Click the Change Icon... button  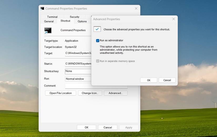click(x=90, y=93)
